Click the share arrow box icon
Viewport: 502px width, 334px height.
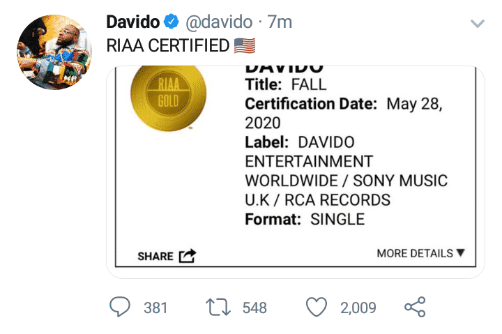pos(188,256)
